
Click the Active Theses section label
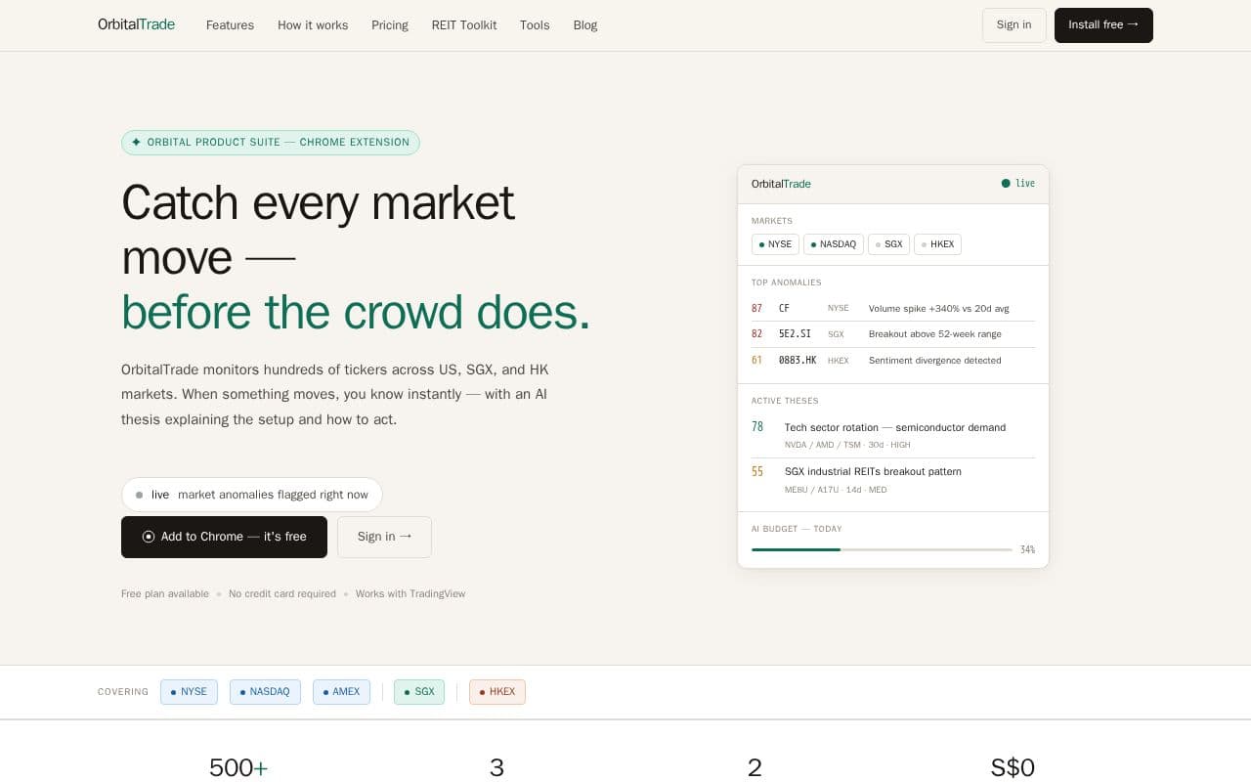(x=785, y=401)
